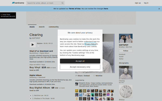This screenshot has height=101, width=162.
Task: Click the search magnifier icon
Action: coord(62,3)
